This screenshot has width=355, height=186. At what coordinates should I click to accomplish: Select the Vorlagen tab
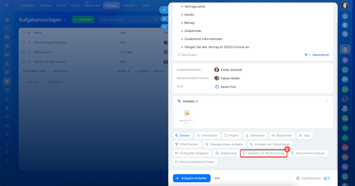point(111,6)
